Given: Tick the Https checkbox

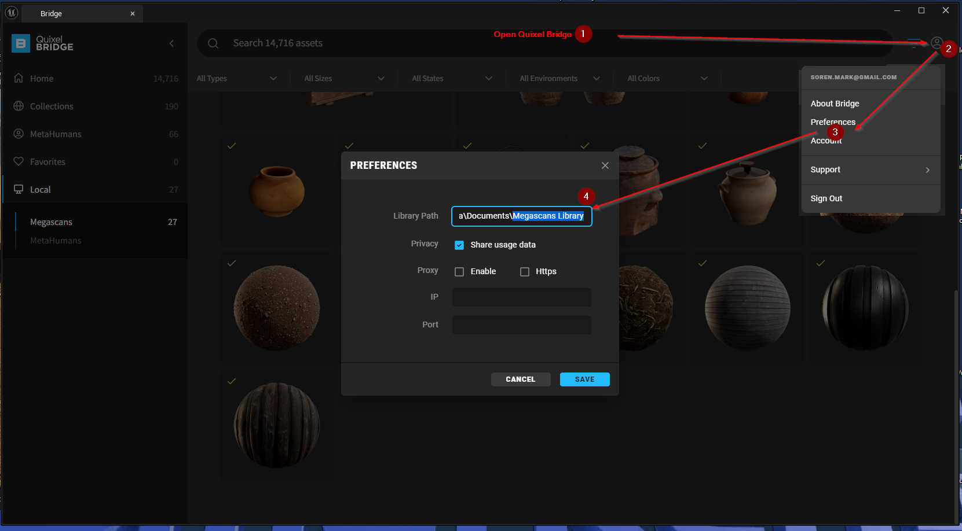Looking at the screenshot, I should [x=525, y=271].
